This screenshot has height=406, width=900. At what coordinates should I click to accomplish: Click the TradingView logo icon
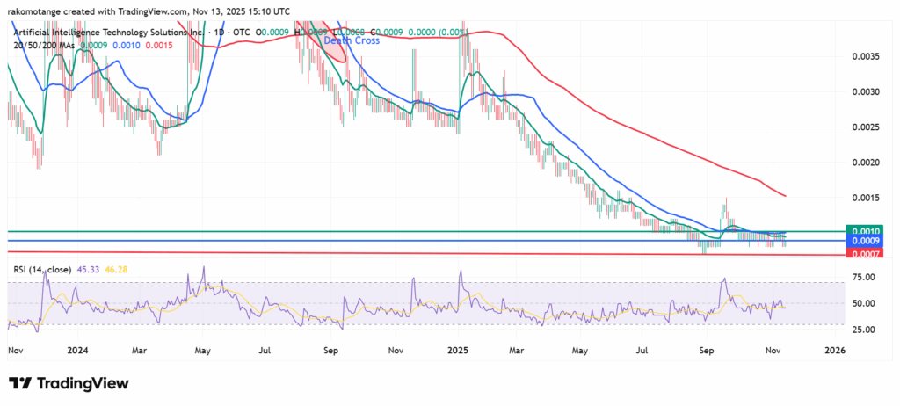click(x=21, y=383)
